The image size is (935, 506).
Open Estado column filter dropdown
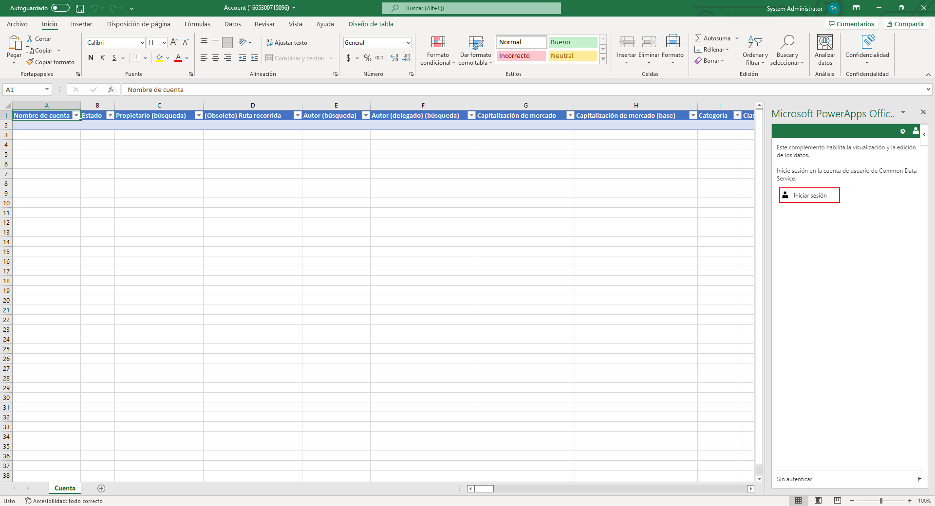tap(110, 115)
